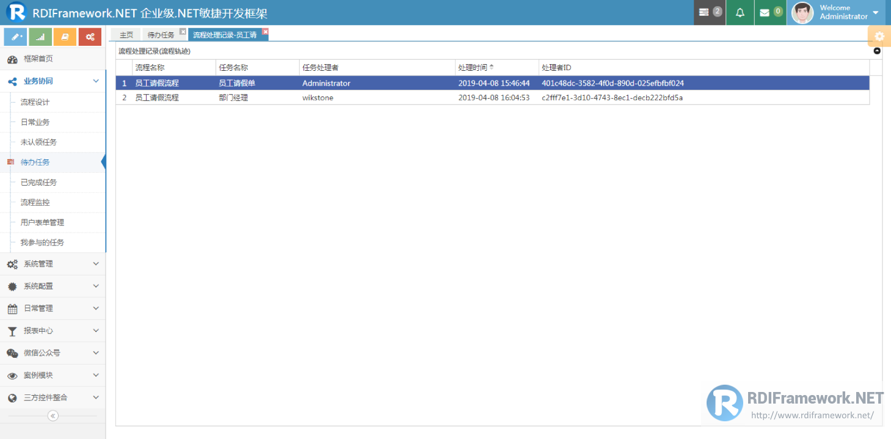Collapse the 流程处理记录 panel with round arrow
891x439 pixels.
click(877, 51)
